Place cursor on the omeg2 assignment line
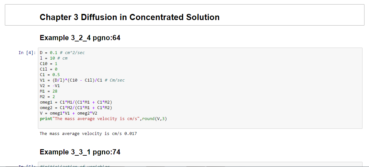Image resolution: width=369 pixels, height=167 pixels. (76, 108)
